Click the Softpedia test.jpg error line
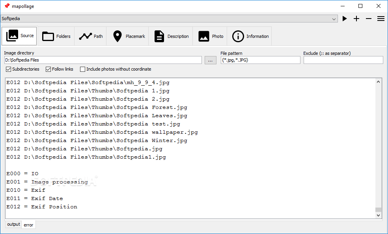 (93, 124)
